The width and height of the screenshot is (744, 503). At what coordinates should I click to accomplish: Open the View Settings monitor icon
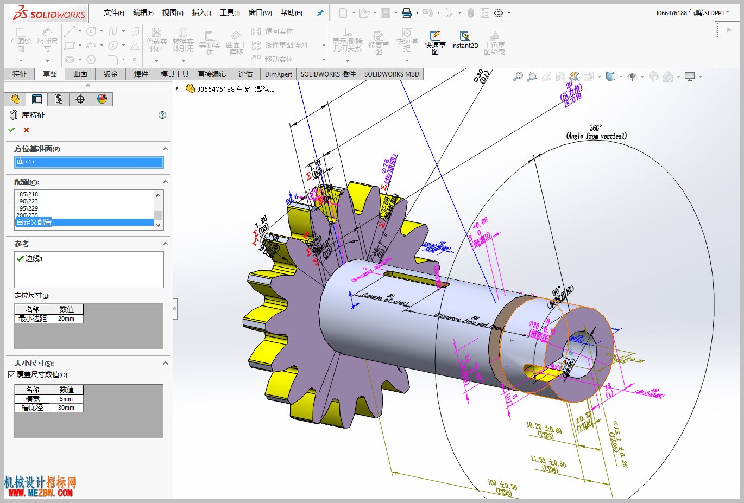[x=690, y=77]
